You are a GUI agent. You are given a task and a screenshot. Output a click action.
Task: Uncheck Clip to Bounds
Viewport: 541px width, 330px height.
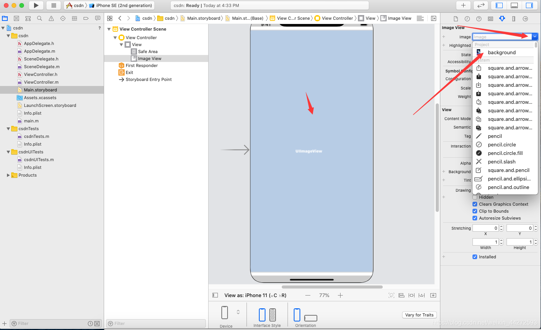click(x=475, y=211)
